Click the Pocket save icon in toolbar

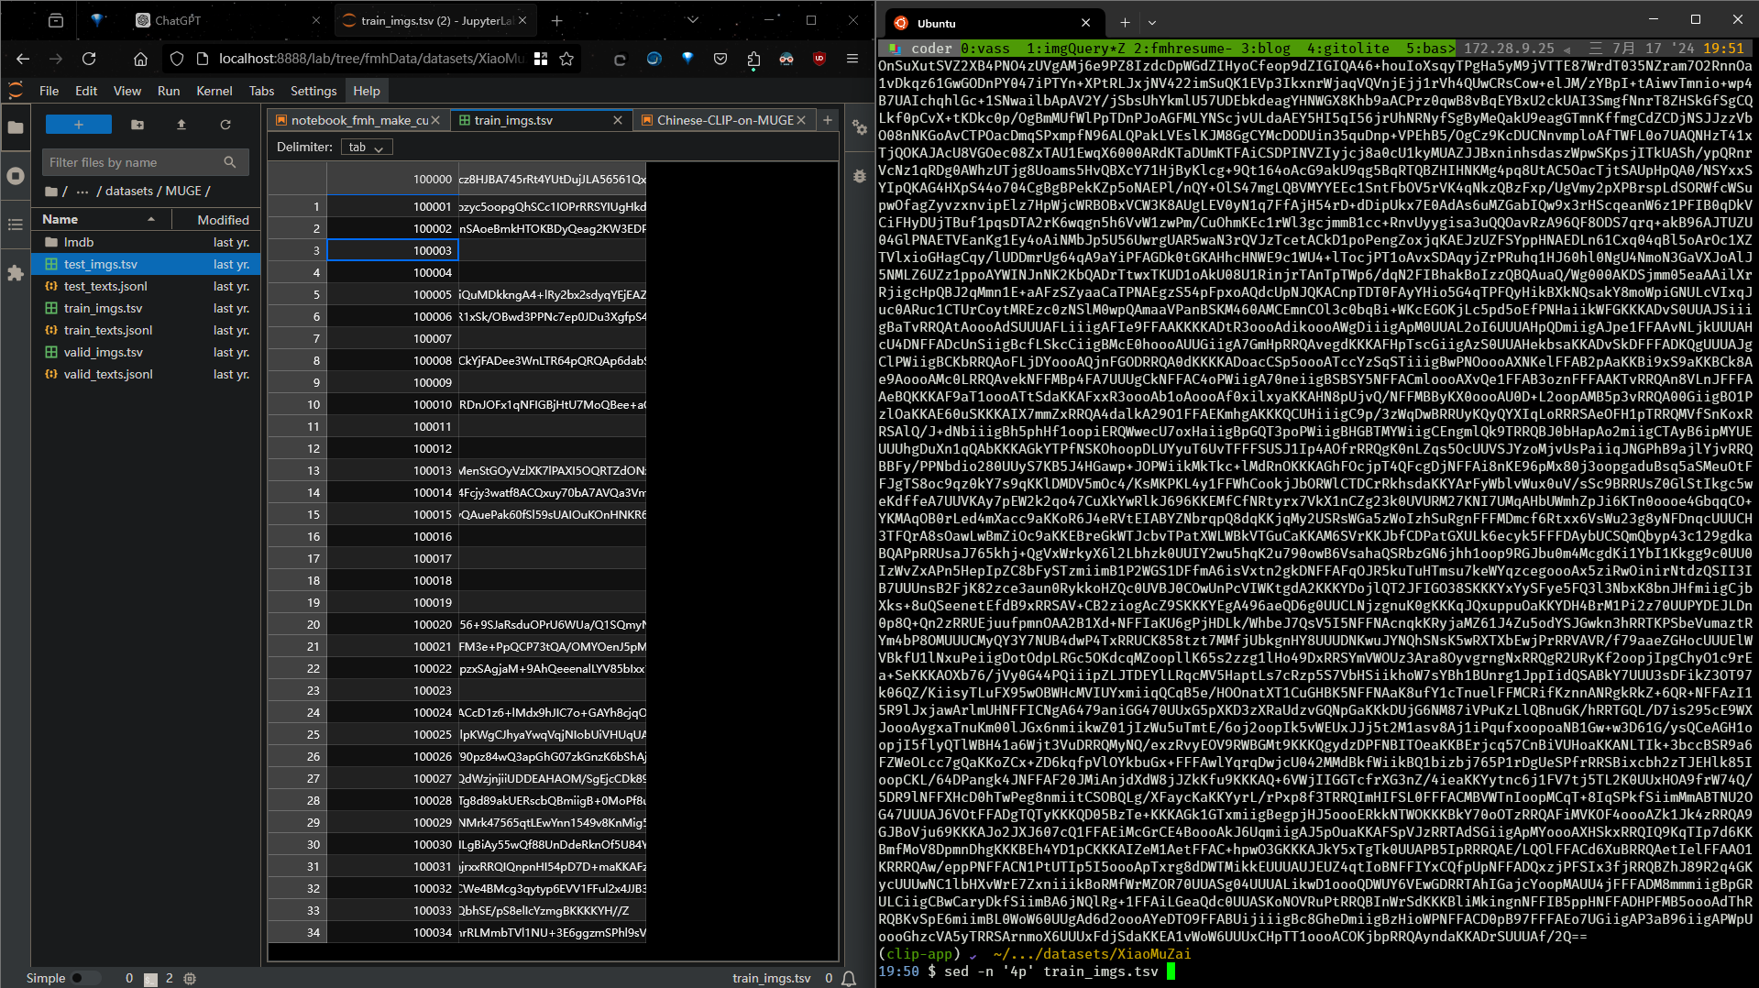[720, 59]
